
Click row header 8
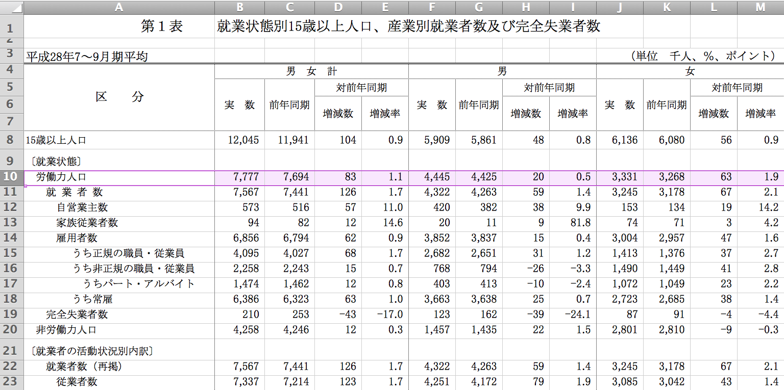point(12,140)
